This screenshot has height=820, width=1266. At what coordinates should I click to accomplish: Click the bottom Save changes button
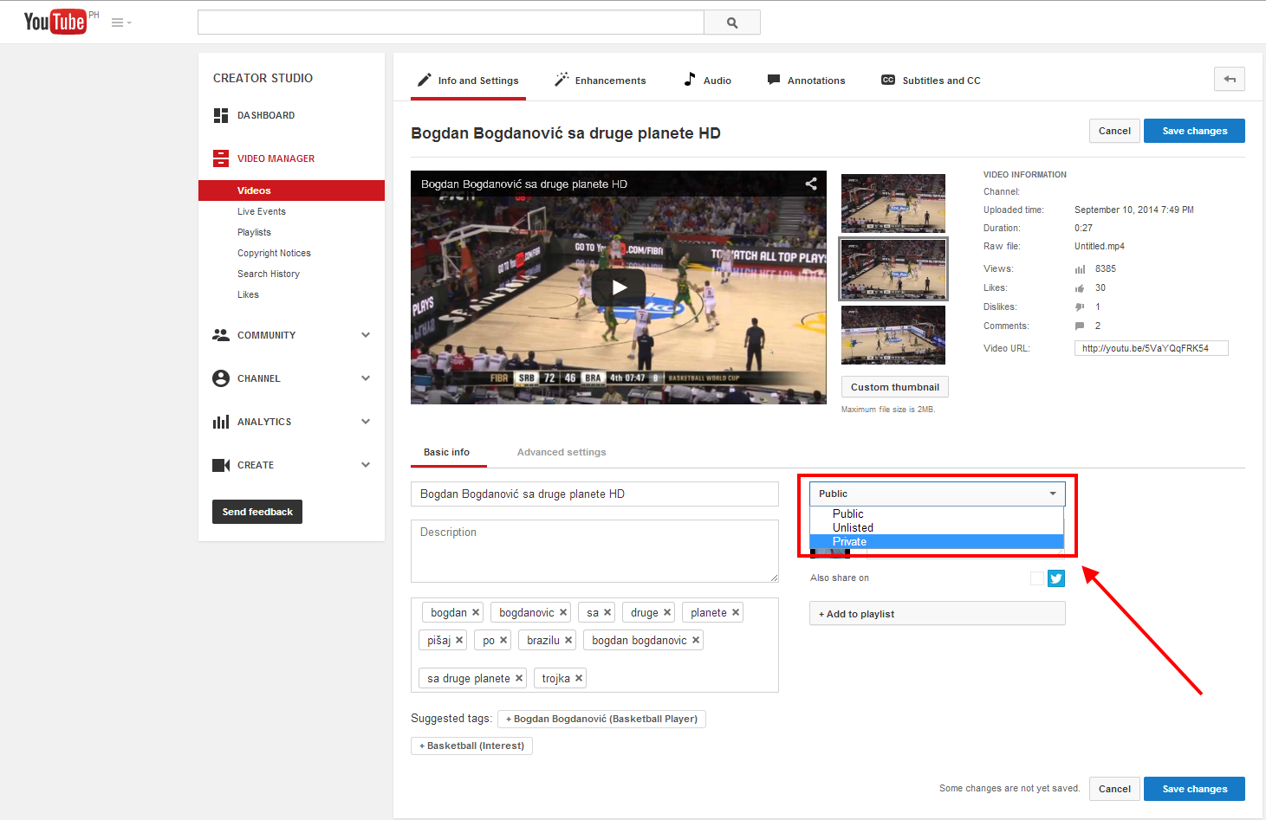[1194, 789]
